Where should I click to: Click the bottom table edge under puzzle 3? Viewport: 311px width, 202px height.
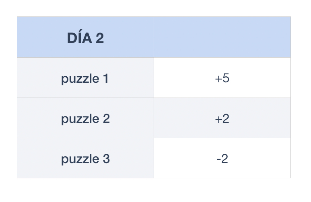click(x=85, y=178)
